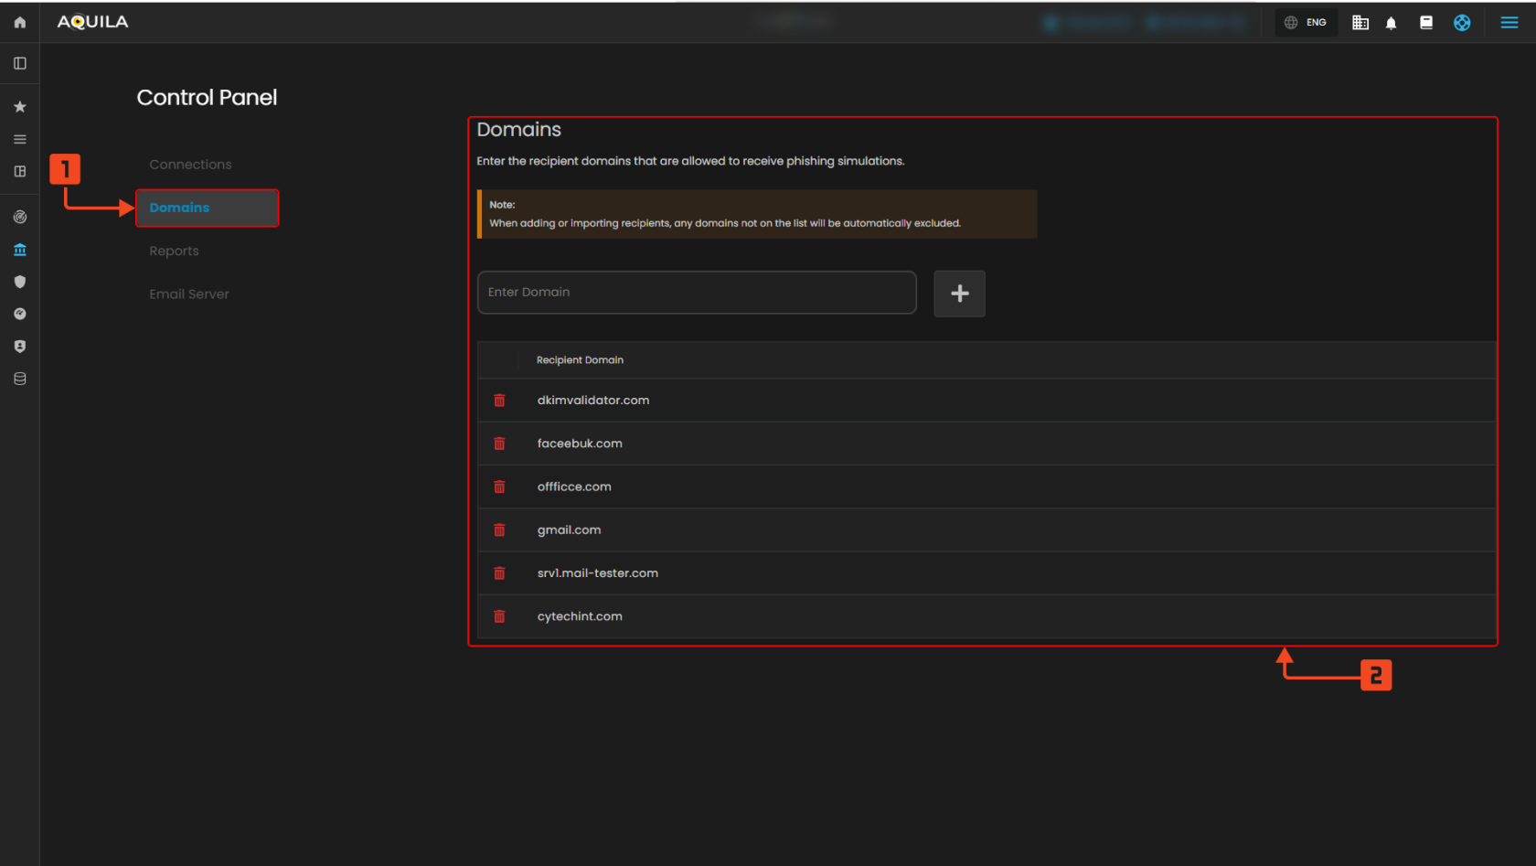The height and width of the screenshot is (866, 1536).
Task: Go to Email Server settings
Action: (x=189, y=294)
